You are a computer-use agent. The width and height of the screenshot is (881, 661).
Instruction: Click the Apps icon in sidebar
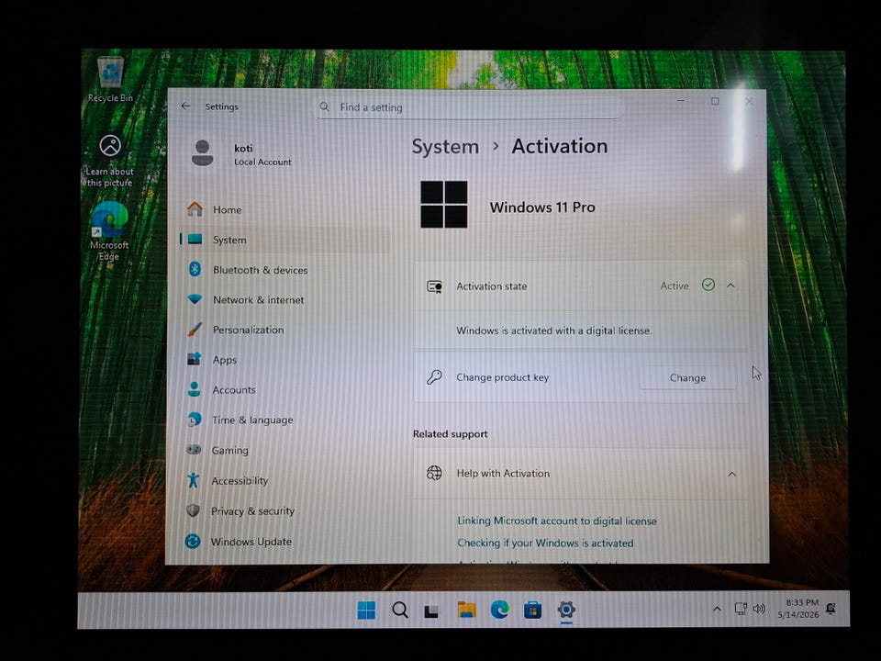194,359
